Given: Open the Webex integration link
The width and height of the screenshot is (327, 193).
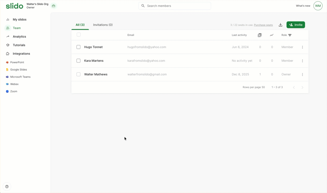Looking at the screenshot, I should coord(14,84).
